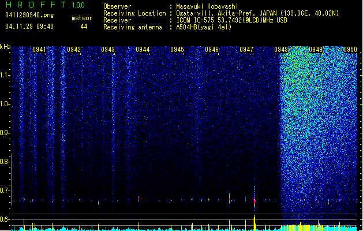
Task: Click the kHz axis unit label
Action: coord(5,47)
